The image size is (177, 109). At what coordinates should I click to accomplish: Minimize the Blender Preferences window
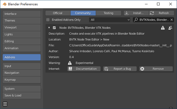click(x=146, y=4)
